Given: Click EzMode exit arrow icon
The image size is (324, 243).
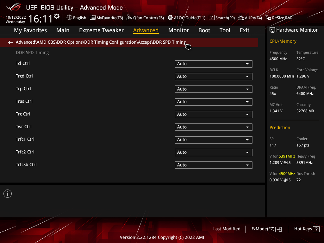Looking at the screenshot, I should click(279, 229).
